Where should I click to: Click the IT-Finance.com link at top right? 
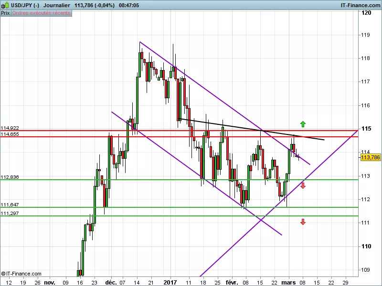pos(361,5)
